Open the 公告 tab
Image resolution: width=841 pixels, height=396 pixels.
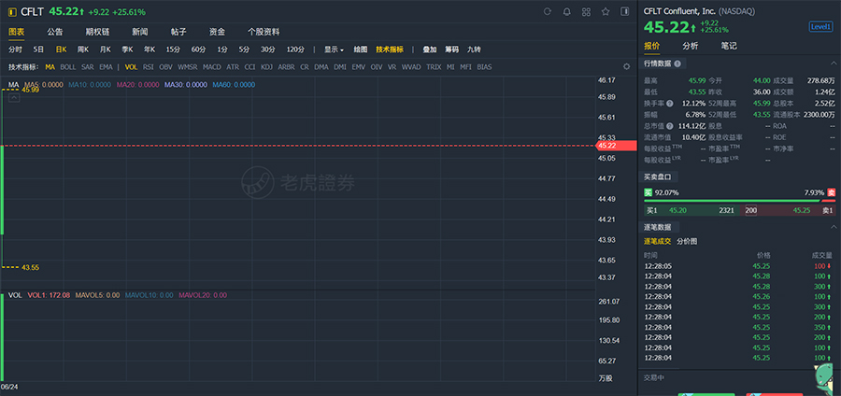[55, 32]
